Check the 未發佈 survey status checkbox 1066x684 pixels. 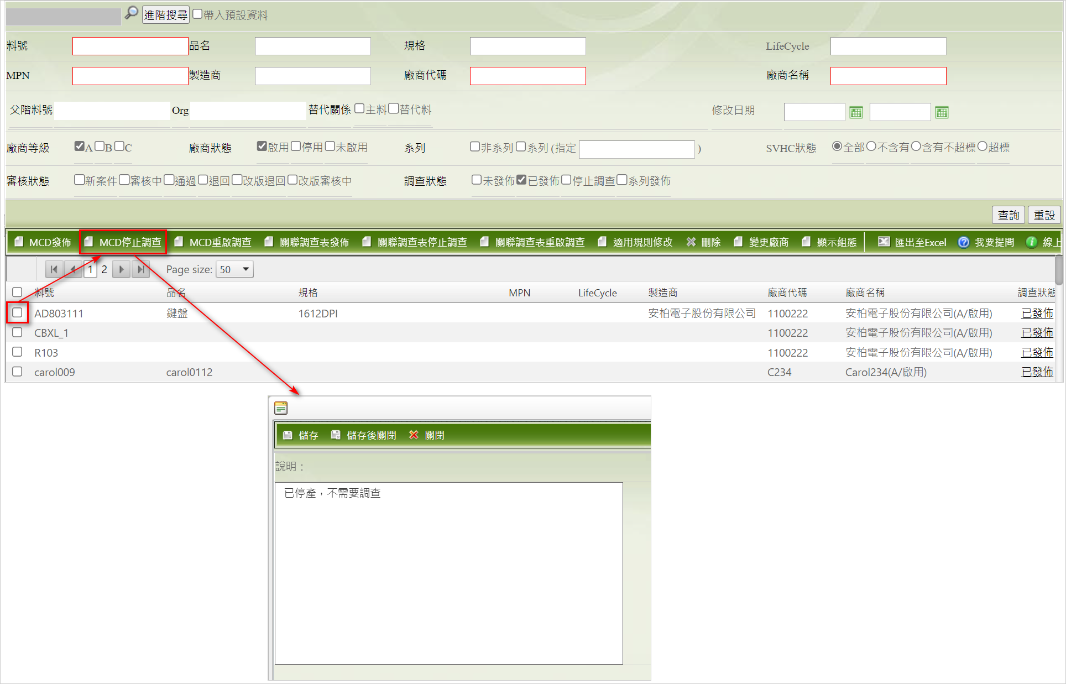[477, 180]
